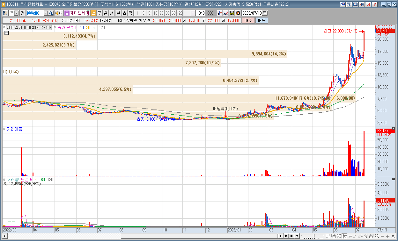The image size is (398, 241).
Task: Click the zigzag wave icon in bottom bar
Action: coord(355,236)
